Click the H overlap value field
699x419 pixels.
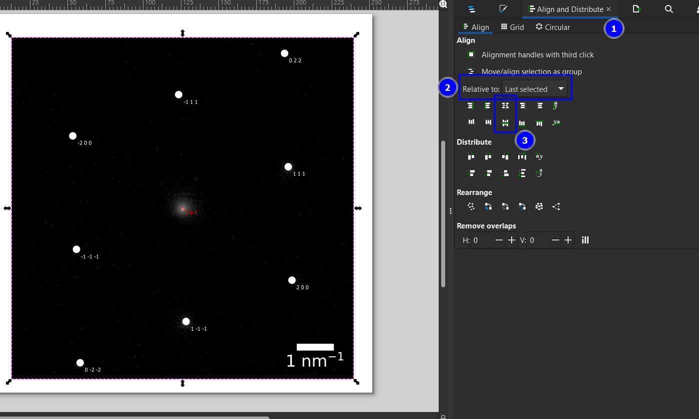(482, 240)
